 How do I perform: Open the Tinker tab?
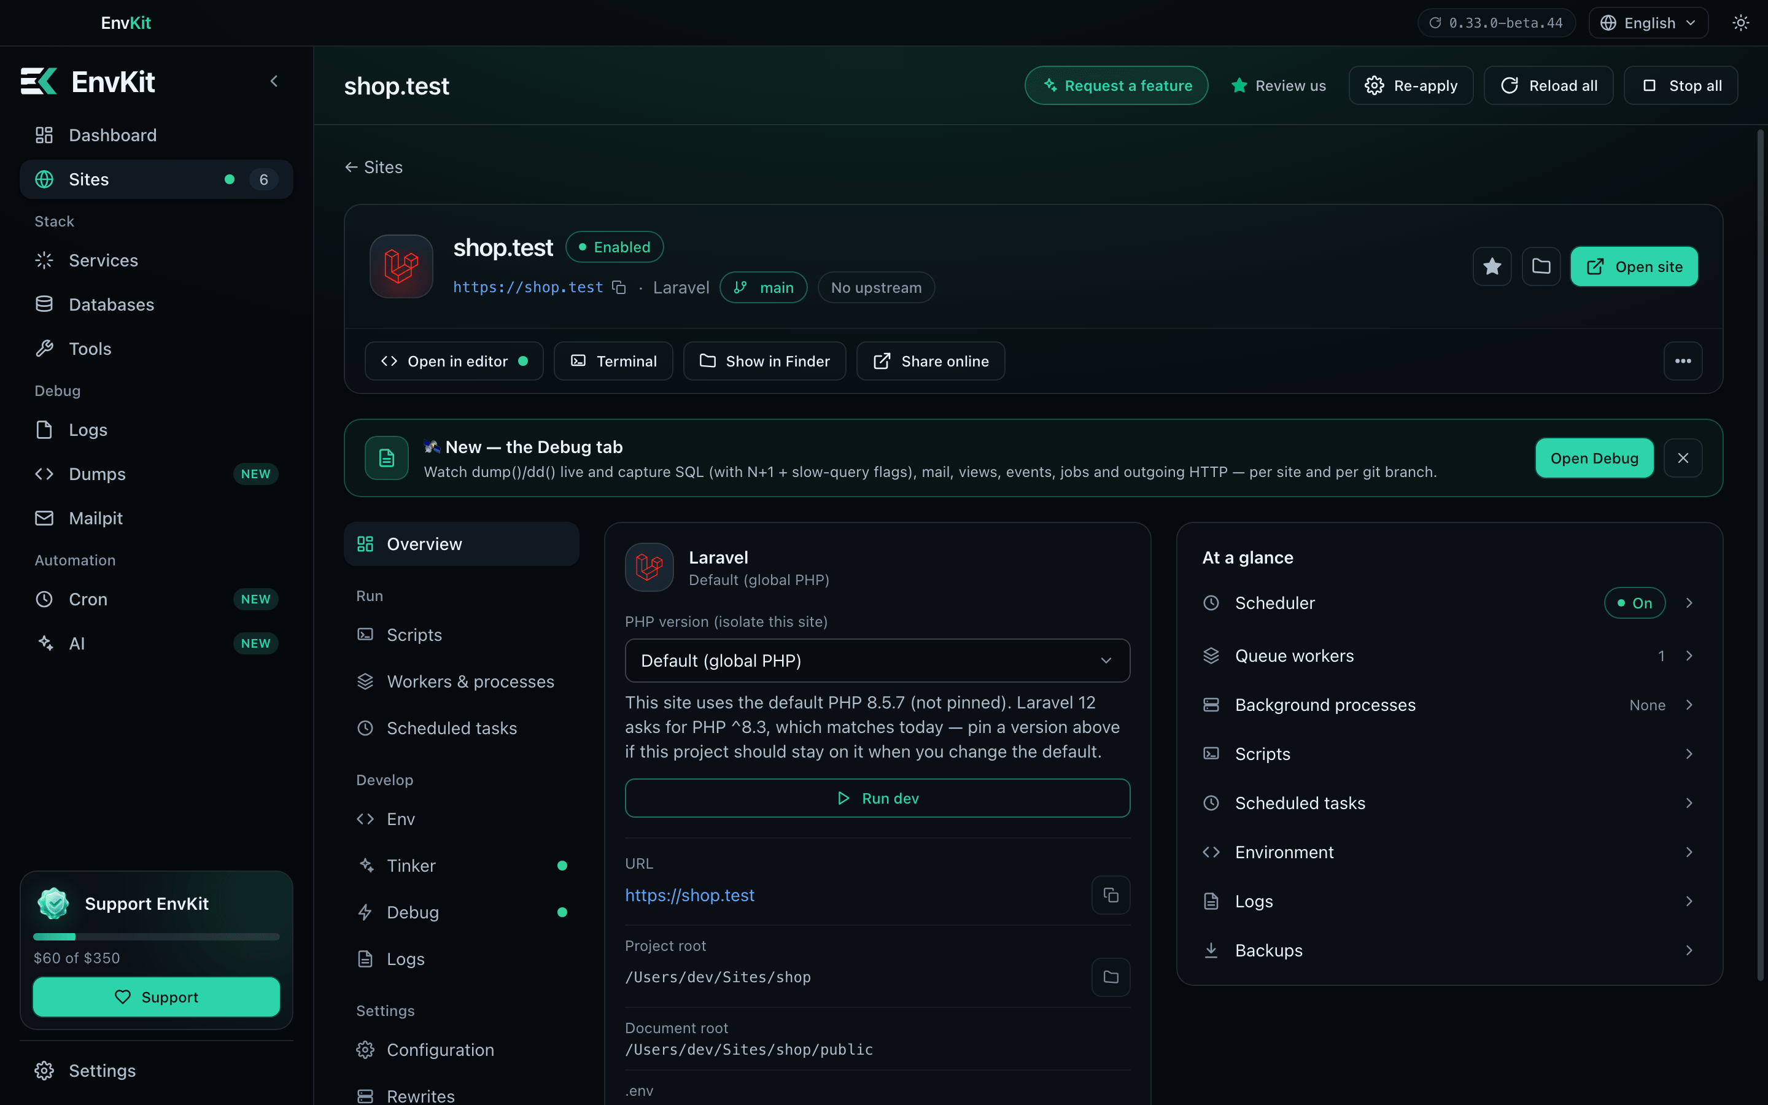[462, 866]
